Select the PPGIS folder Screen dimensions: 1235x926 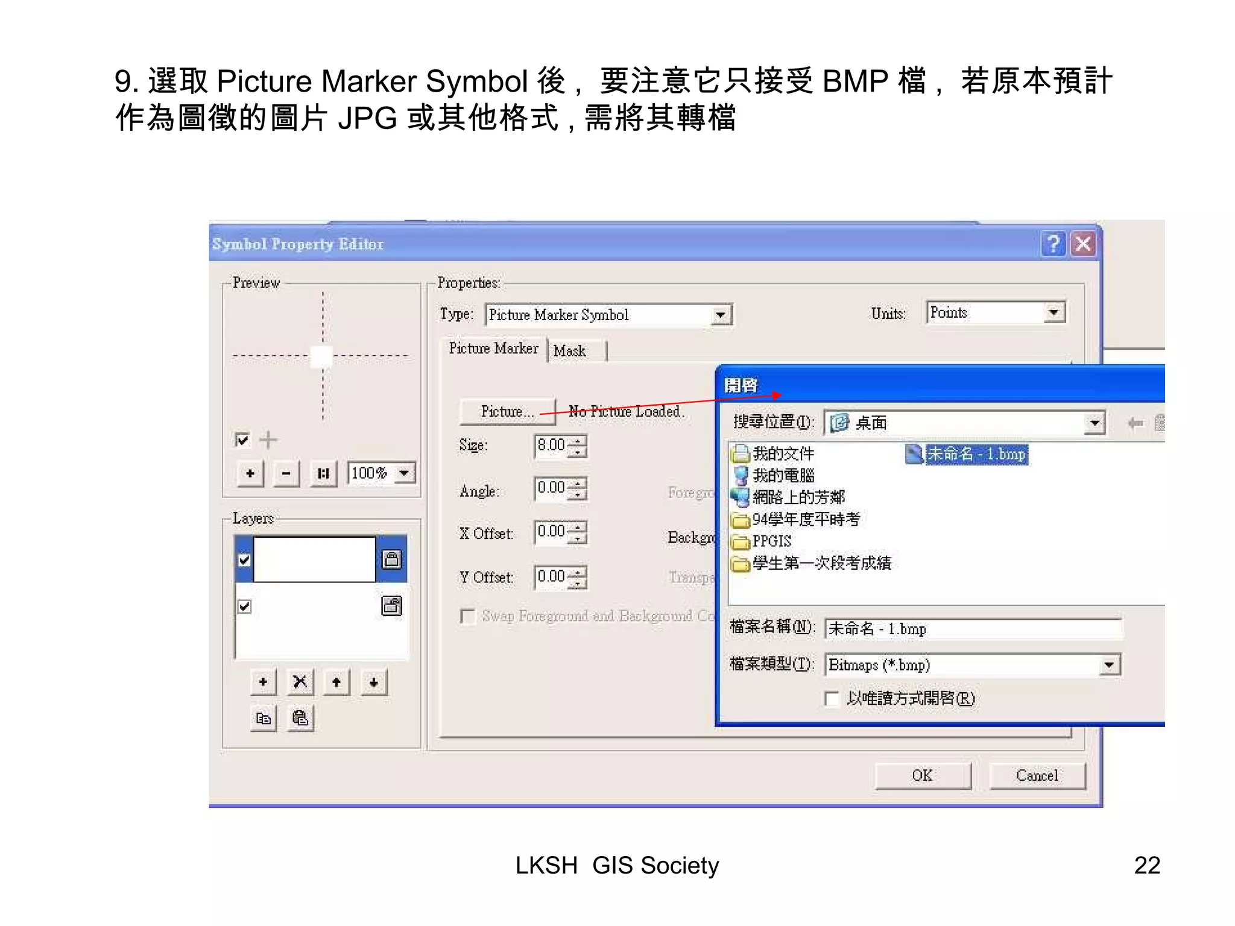761,541
